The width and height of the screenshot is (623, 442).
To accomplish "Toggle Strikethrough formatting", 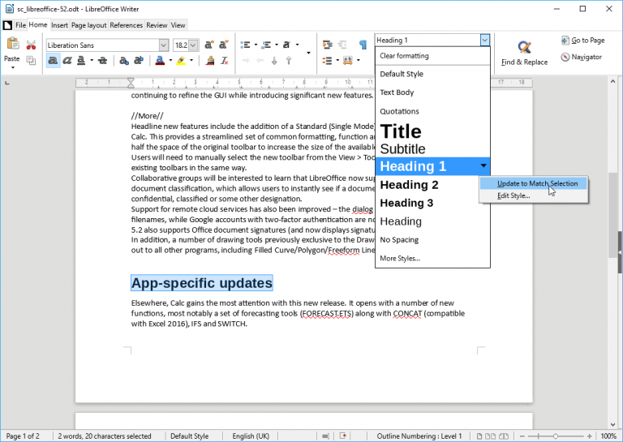I will point(102,61).
